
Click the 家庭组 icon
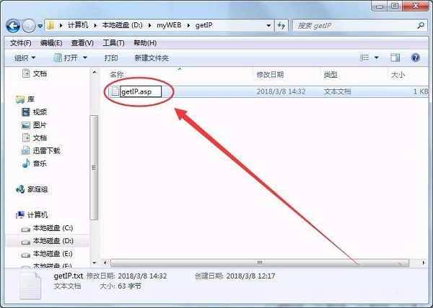[x=20, y=189]
